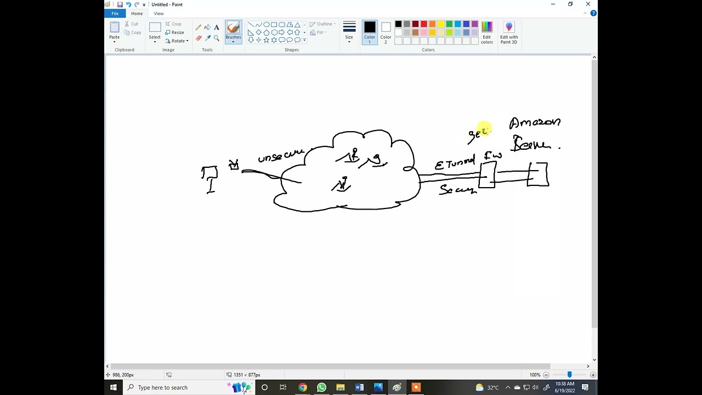Expand the Shapes gallery More arrow
This screenshot has height=395, width=702.
(304, 40)
